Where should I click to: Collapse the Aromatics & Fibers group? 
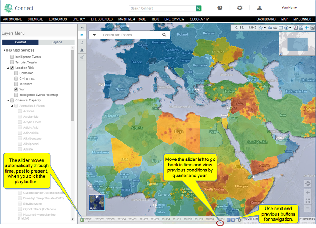(12, 106)
